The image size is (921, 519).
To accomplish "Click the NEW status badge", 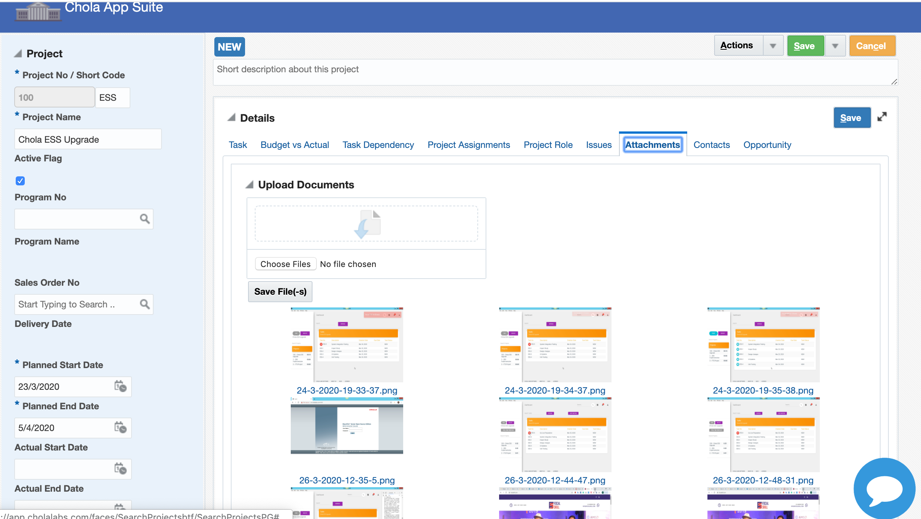I will pyautogui.click(x=230, y=47).
